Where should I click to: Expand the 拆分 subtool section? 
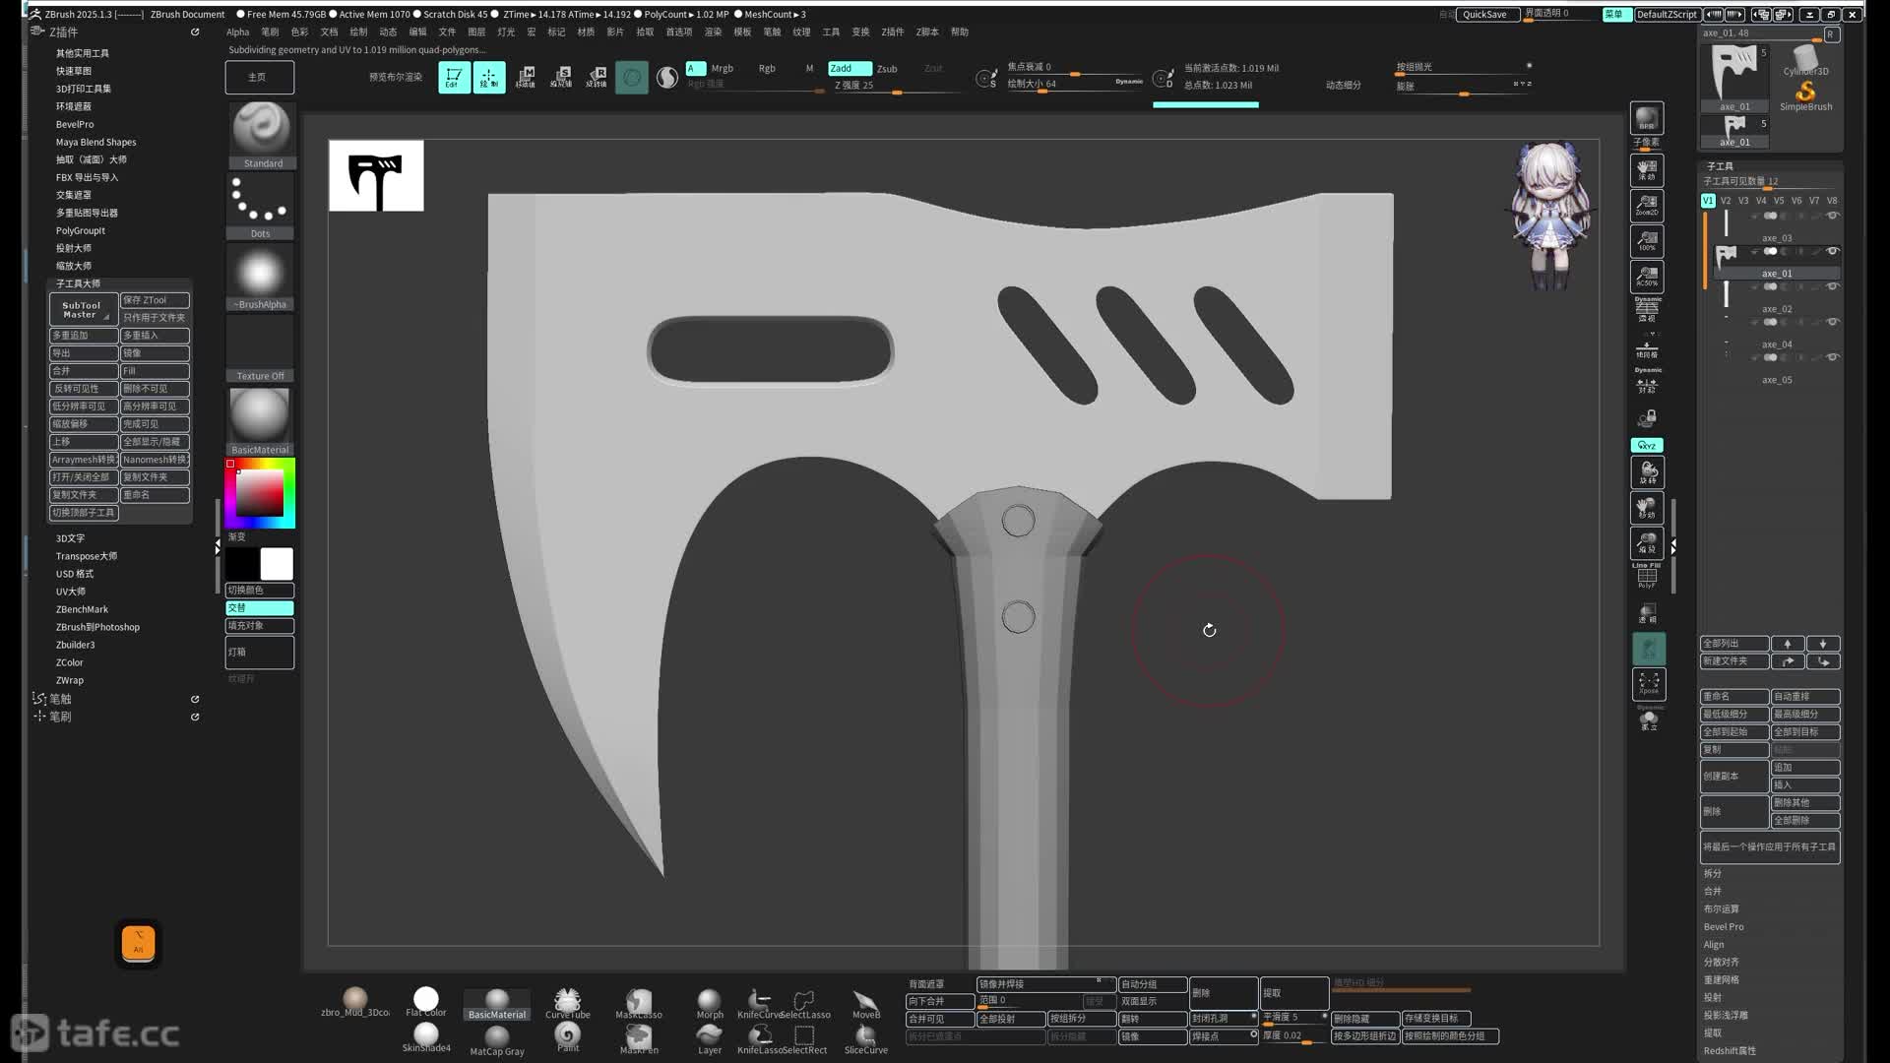coord(1713,874)
